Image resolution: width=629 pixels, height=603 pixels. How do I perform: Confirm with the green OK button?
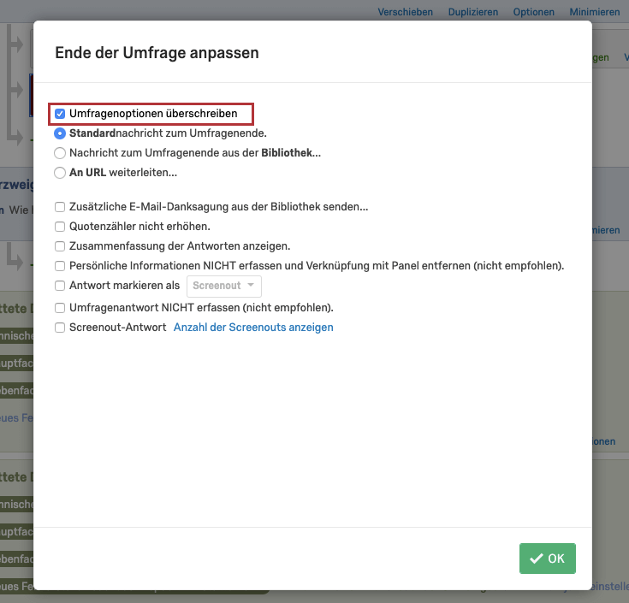coord(547,558)
